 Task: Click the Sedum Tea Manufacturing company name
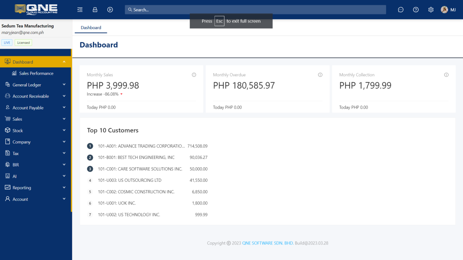(x=28, y=26)
